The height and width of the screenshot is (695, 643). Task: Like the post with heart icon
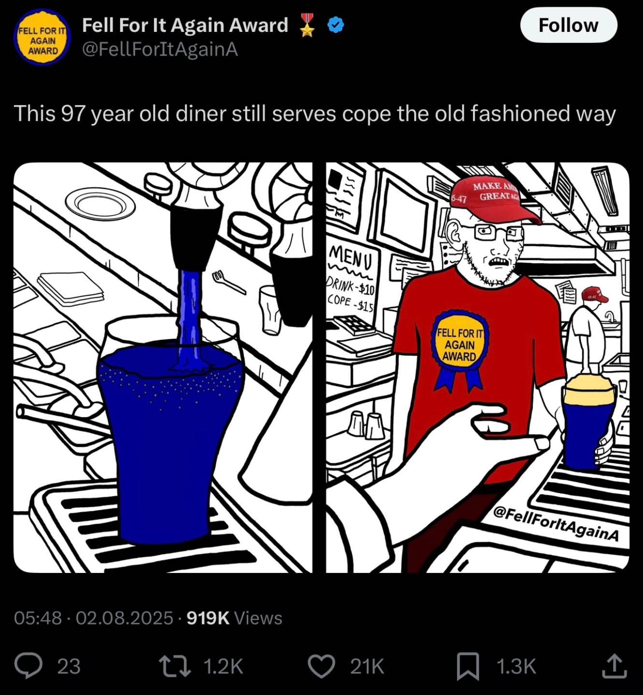pyautogui.click(x=321, y=666)
